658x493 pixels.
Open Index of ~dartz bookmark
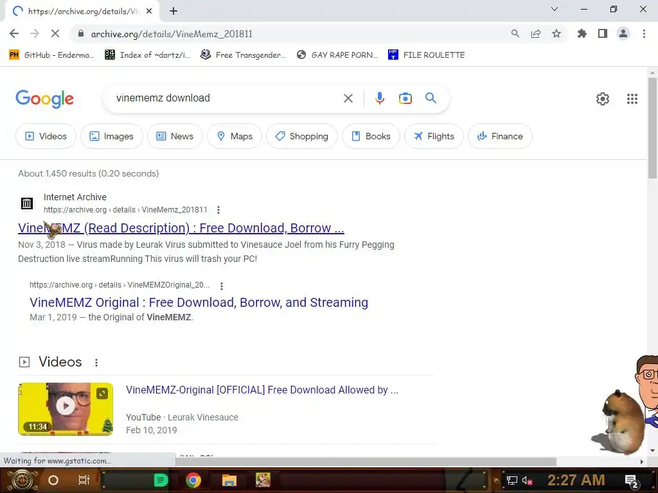coord(148,55)
